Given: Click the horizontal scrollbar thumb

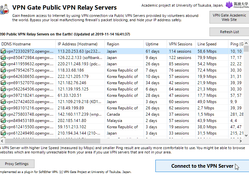Looking at the screenshot, I should pos(52,141).
